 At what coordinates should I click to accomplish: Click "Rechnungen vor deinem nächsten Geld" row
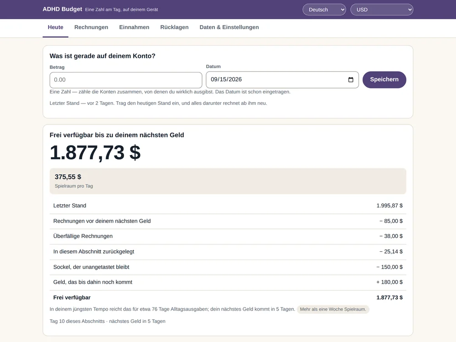(228, 221)
